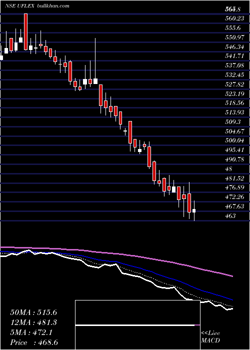Screen dimensions: 250x350
Task: Click the 5MA : 472.1 readout
Action: point(31,332)
